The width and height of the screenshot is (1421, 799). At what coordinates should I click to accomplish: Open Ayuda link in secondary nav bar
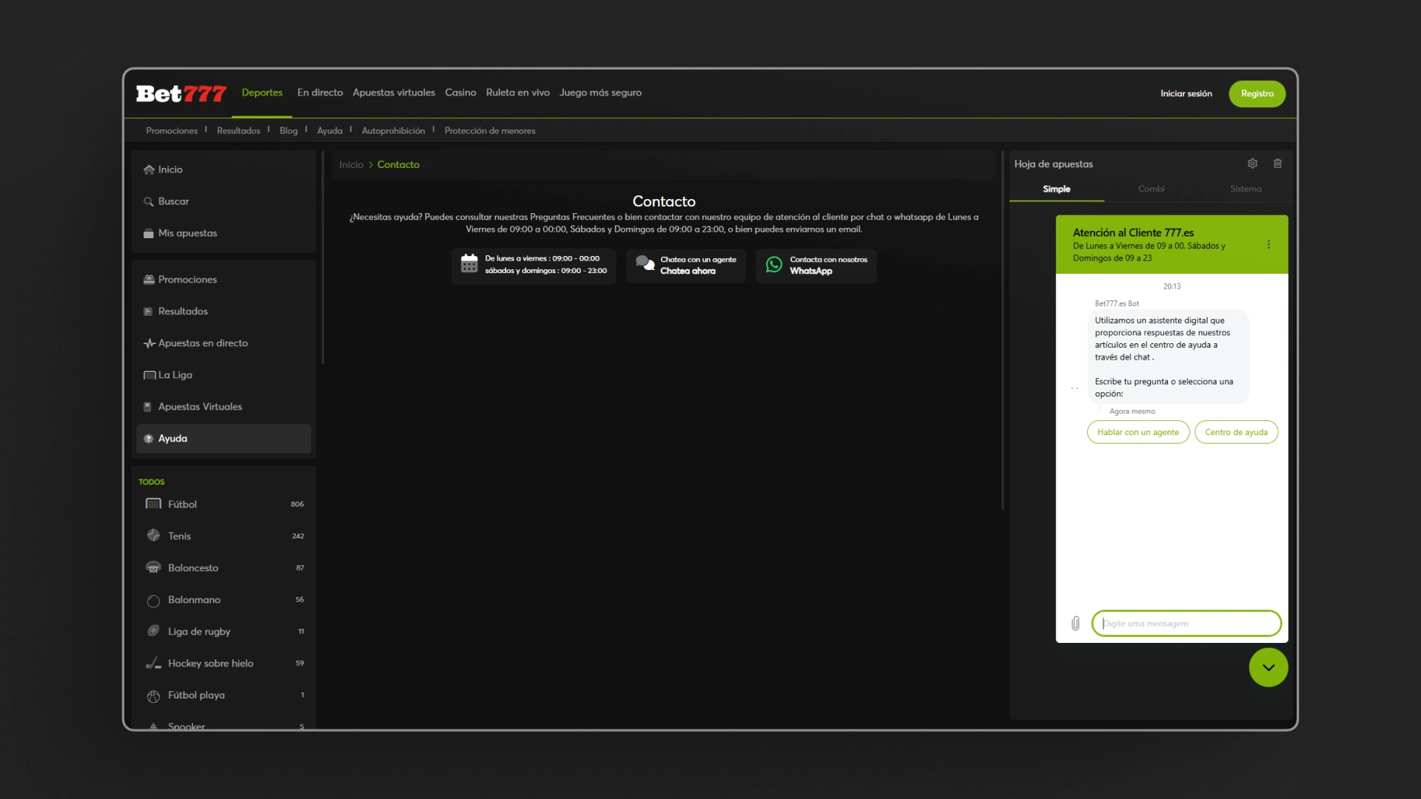click(x=329, y=131)
